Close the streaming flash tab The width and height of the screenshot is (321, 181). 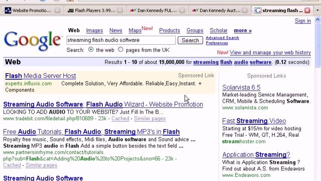307,11
